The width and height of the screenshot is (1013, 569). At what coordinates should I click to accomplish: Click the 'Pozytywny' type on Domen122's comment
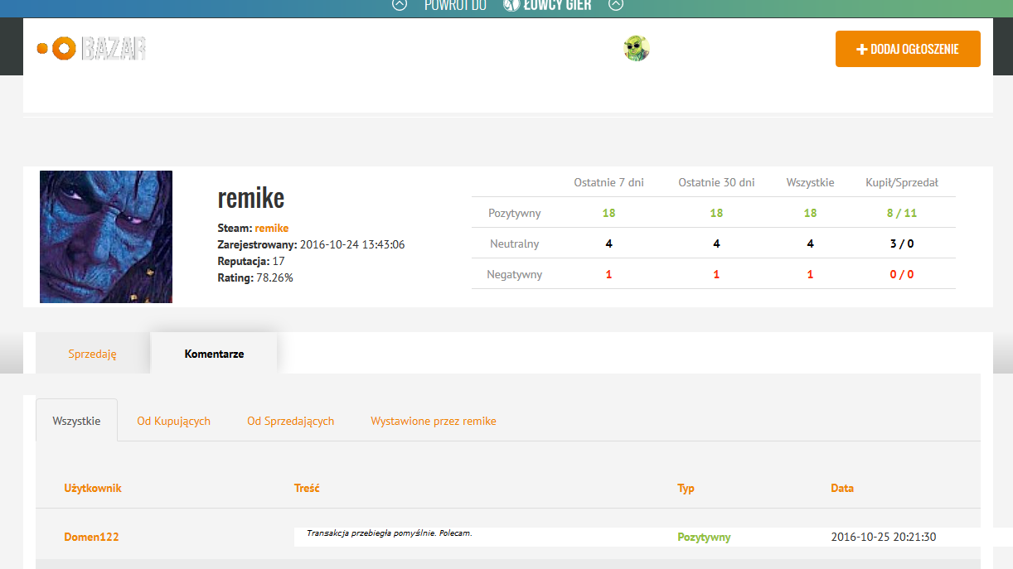click(x=704, y=537)
